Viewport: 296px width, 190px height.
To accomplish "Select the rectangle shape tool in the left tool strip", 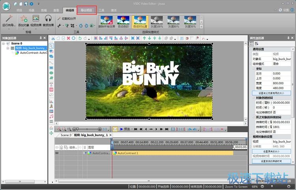I will pos(51,68).
